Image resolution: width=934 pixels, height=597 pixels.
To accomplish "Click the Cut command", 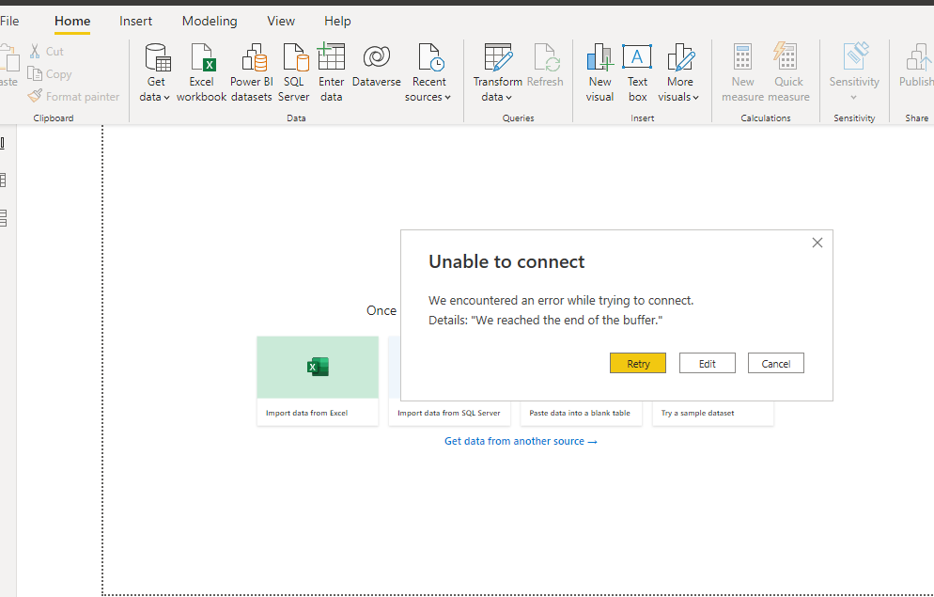I will (46, 52).
